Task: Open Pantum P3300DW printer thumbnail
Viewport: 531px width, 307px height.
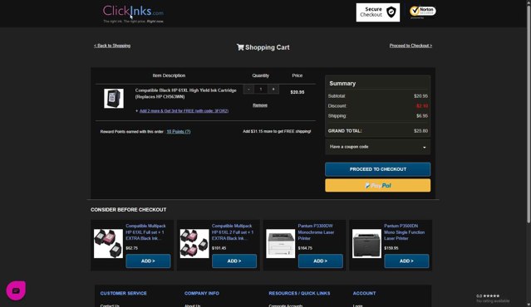Action: (x=280, y=243)
